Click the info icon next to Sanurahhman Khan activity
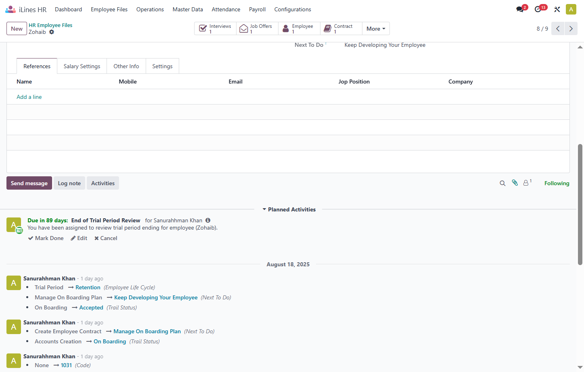This screenshot has width=584, height=372. 208,220
